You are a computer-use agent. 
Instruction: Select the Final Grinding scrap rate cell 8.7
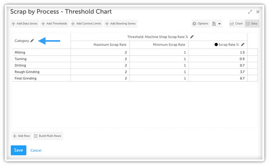click(217, 78)
